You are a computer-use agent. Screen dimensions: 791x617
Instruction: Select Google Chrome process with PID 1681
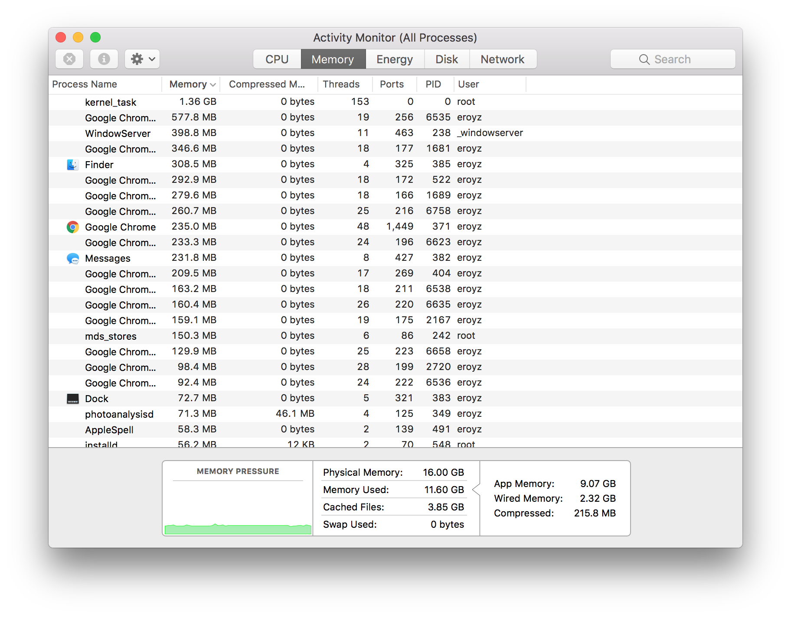(x=395, y=149)
